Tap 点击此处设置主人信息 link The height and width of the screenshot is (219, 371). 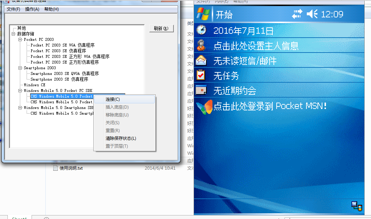click(256, 46)
